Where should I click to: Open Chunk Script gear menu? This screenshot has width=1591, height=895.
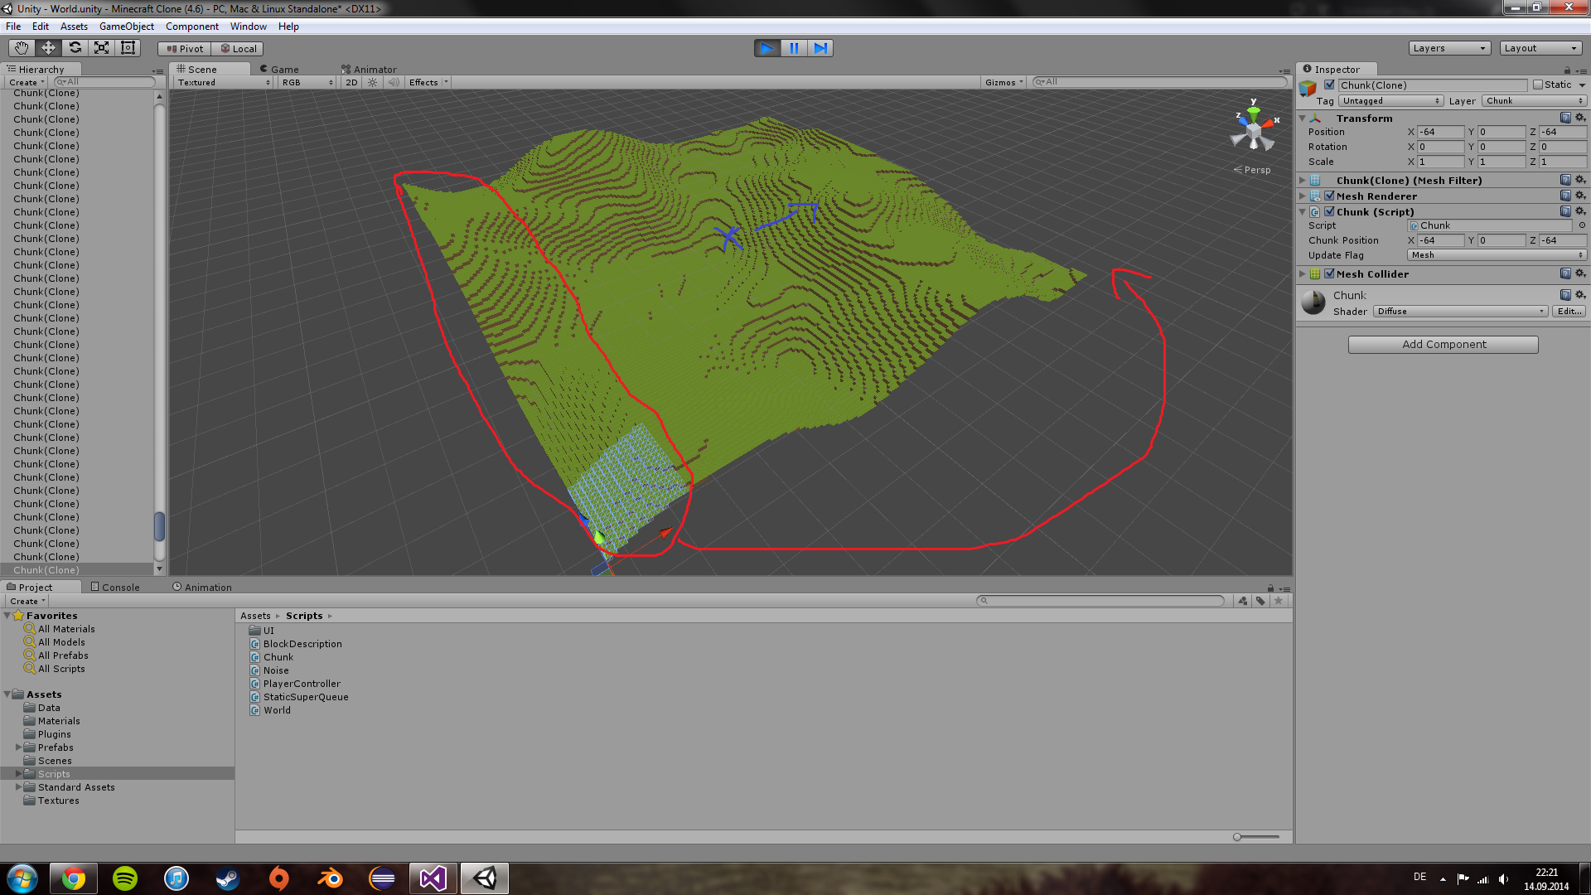pos(1580,211)
